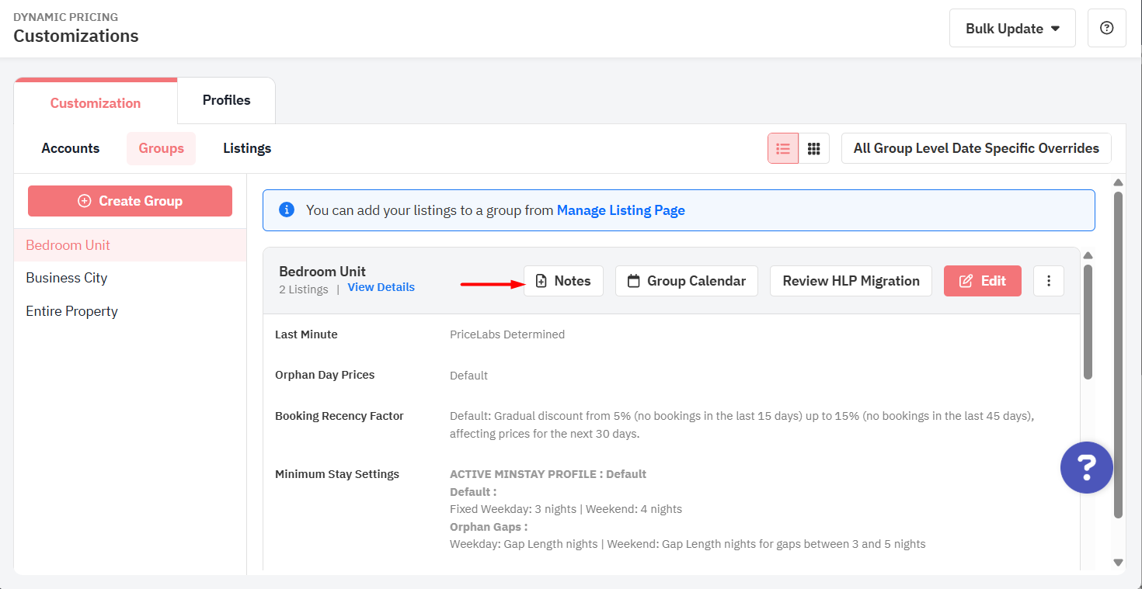Edit the Bedroom Unit group
Screen dimensions: 1142x589
point(982,281)
